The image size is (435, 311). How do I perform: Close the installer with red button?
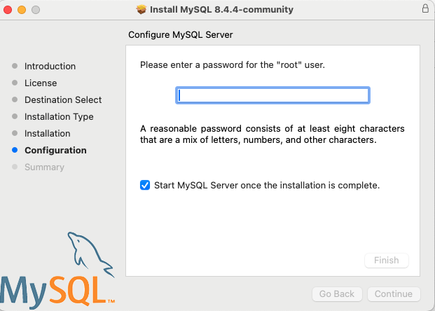pos(9,10)
